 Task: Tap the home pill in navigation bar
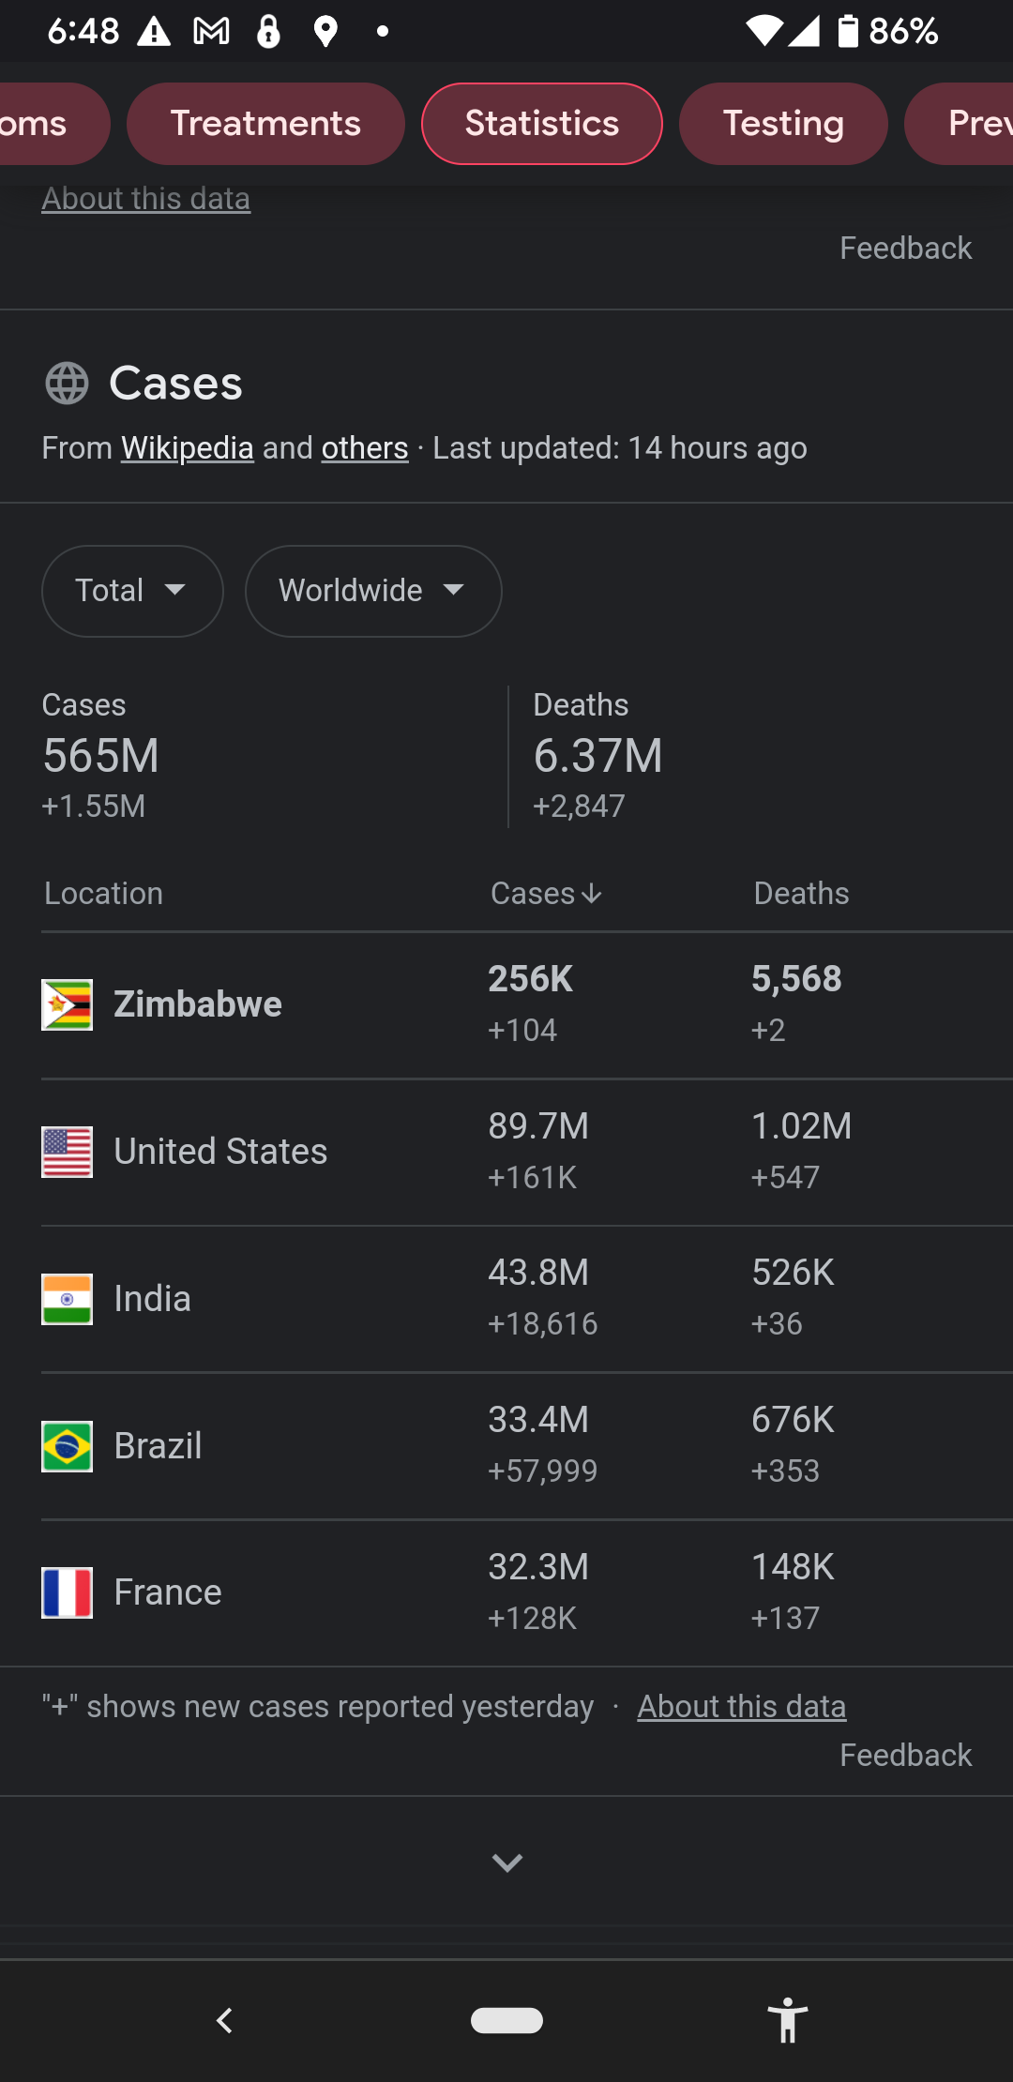coord(506,2019)
